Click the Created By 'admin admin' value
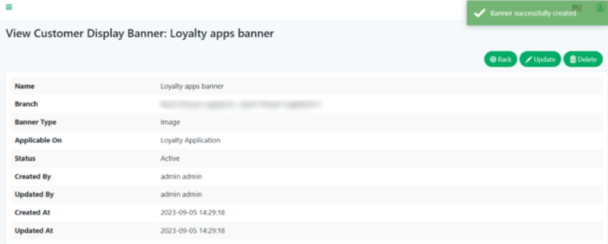 click(x=181, y=176)
